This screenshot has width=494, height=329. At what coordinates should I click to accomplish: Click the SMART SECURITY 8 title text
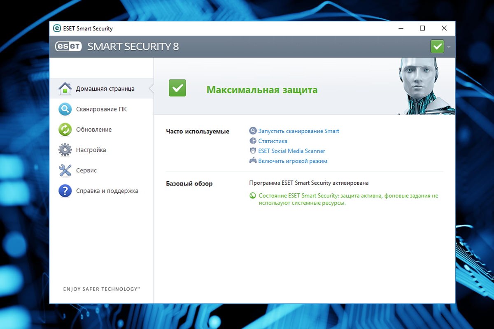coord(133,46)
